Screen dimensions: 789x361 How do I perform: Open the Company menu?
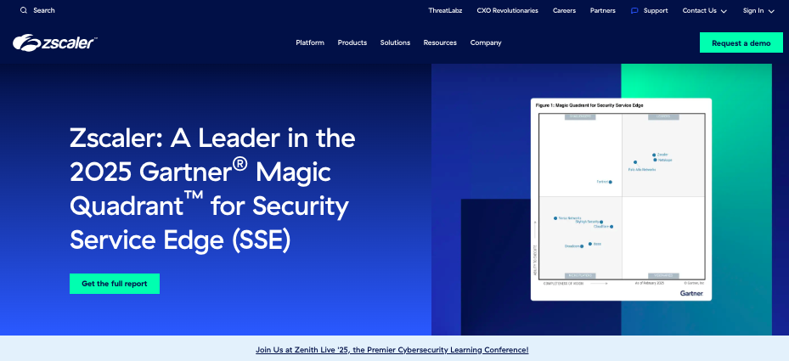(x=486, y=42)
